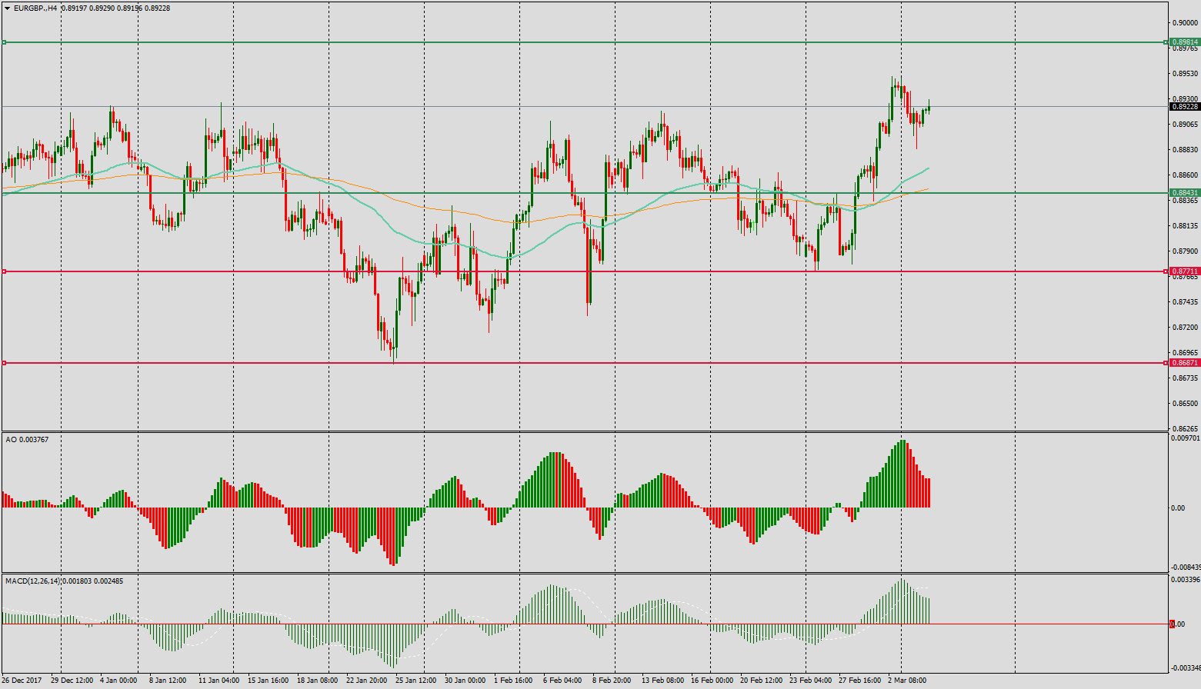Select left handle of green 0.89814 line
The image size is (1201, 689).
tap(4, 42)
